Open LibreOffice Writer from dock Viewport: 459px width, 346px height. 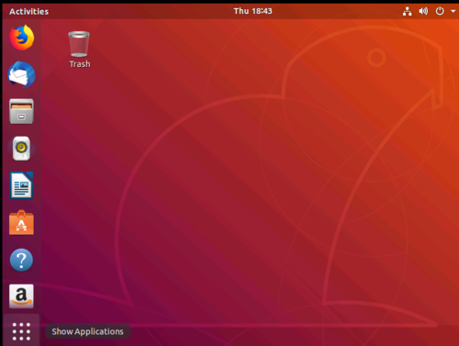[21, 185]
